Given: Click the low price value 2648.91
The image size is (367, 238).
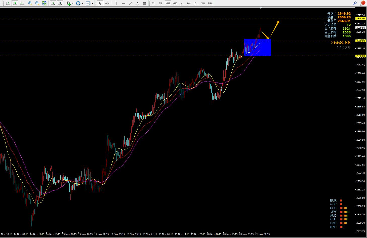Looking at the screenshot, I should [x=344, y=21].
